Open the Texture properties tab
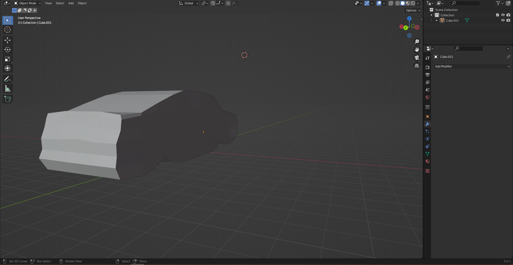Screen dimensions: 513x265 pos(428,171)
